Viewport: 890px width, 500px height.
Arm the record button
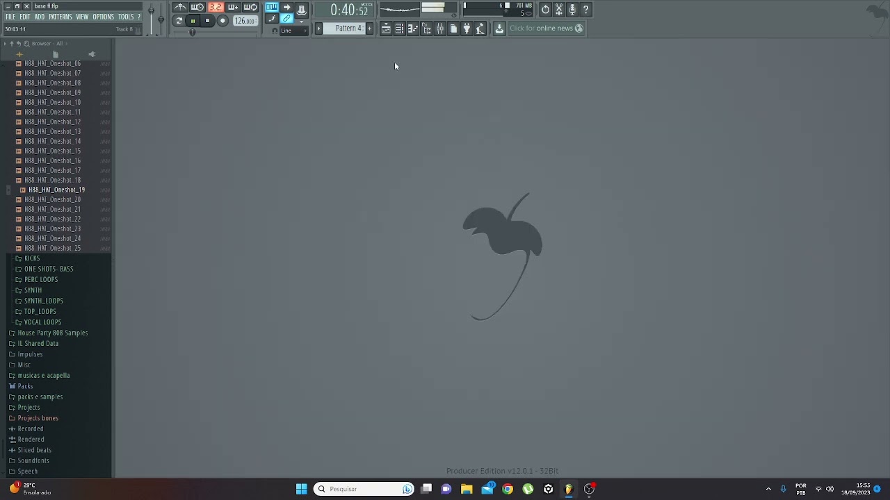[222, 21]
